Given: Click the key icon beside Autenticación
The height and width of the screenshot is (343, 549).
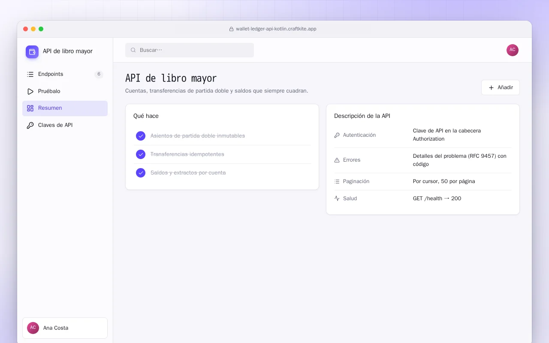Looking at the screenshot, I should tap(337, 135).
